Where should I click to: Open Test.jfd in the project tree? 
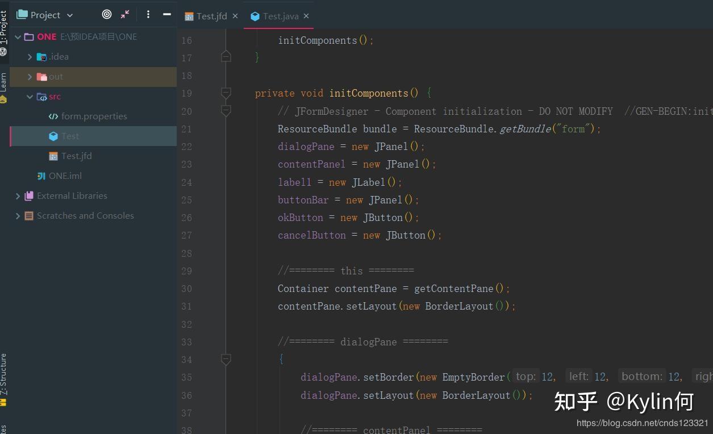[76, 156]
